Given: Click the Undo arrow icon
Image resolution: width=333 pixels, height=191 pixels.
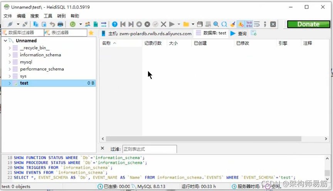Looking at the screenshot, I should tap(52, 24).
